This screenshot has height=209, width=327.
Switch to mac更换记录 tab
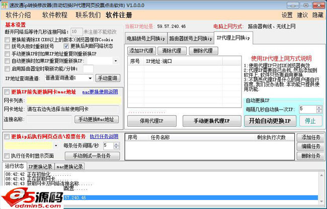pyautogui.click(x=69, y=166)
